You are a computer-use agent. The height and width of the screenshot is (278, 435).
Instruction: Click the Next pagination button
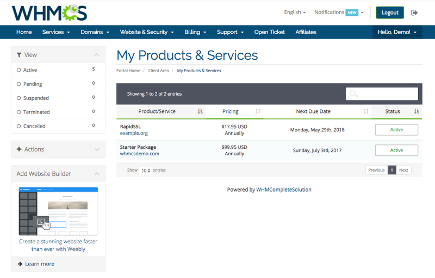tap(403, 170)
